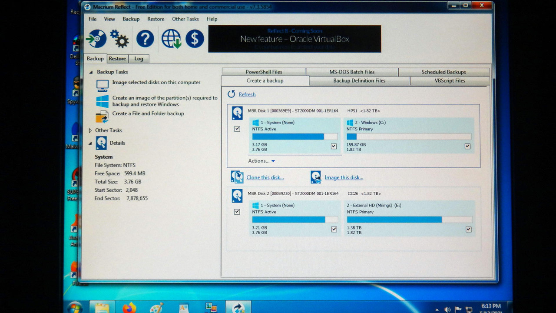Open the Scheduled Backups tab
The width and height of the screenshot is (556, 313).
coord(443,72)
